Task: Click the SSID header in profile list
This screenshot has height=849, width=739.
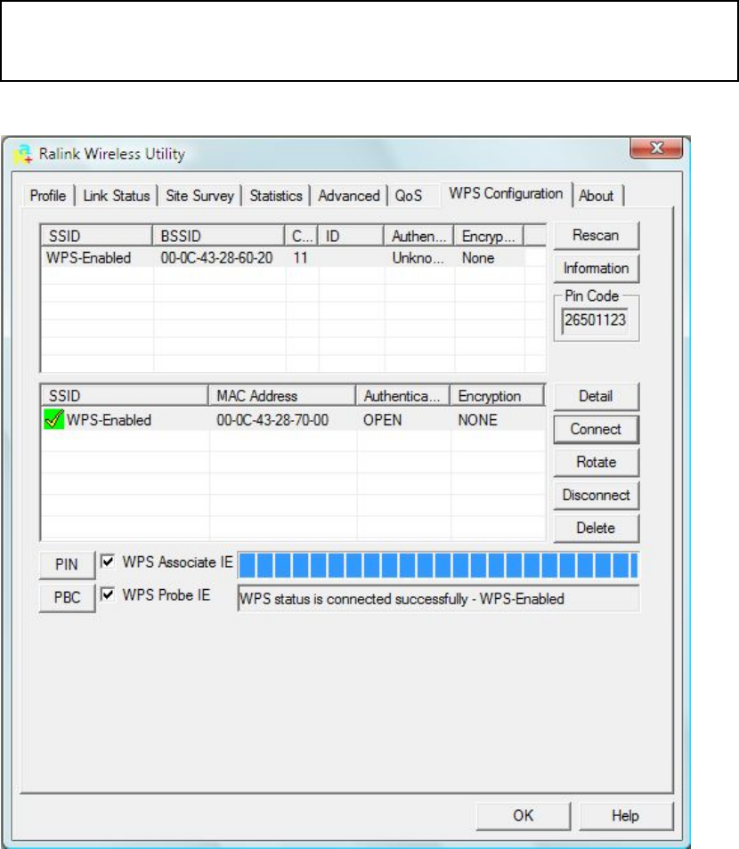Action: pos(125,396)
